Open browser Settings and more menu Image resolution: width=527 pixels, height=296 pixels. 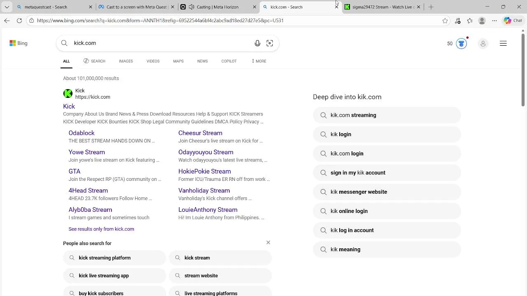pyautogui.click(x=494, y=21)
